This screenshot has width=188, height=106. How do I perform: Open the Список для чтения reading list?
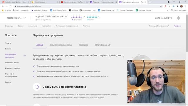[179, 10]
